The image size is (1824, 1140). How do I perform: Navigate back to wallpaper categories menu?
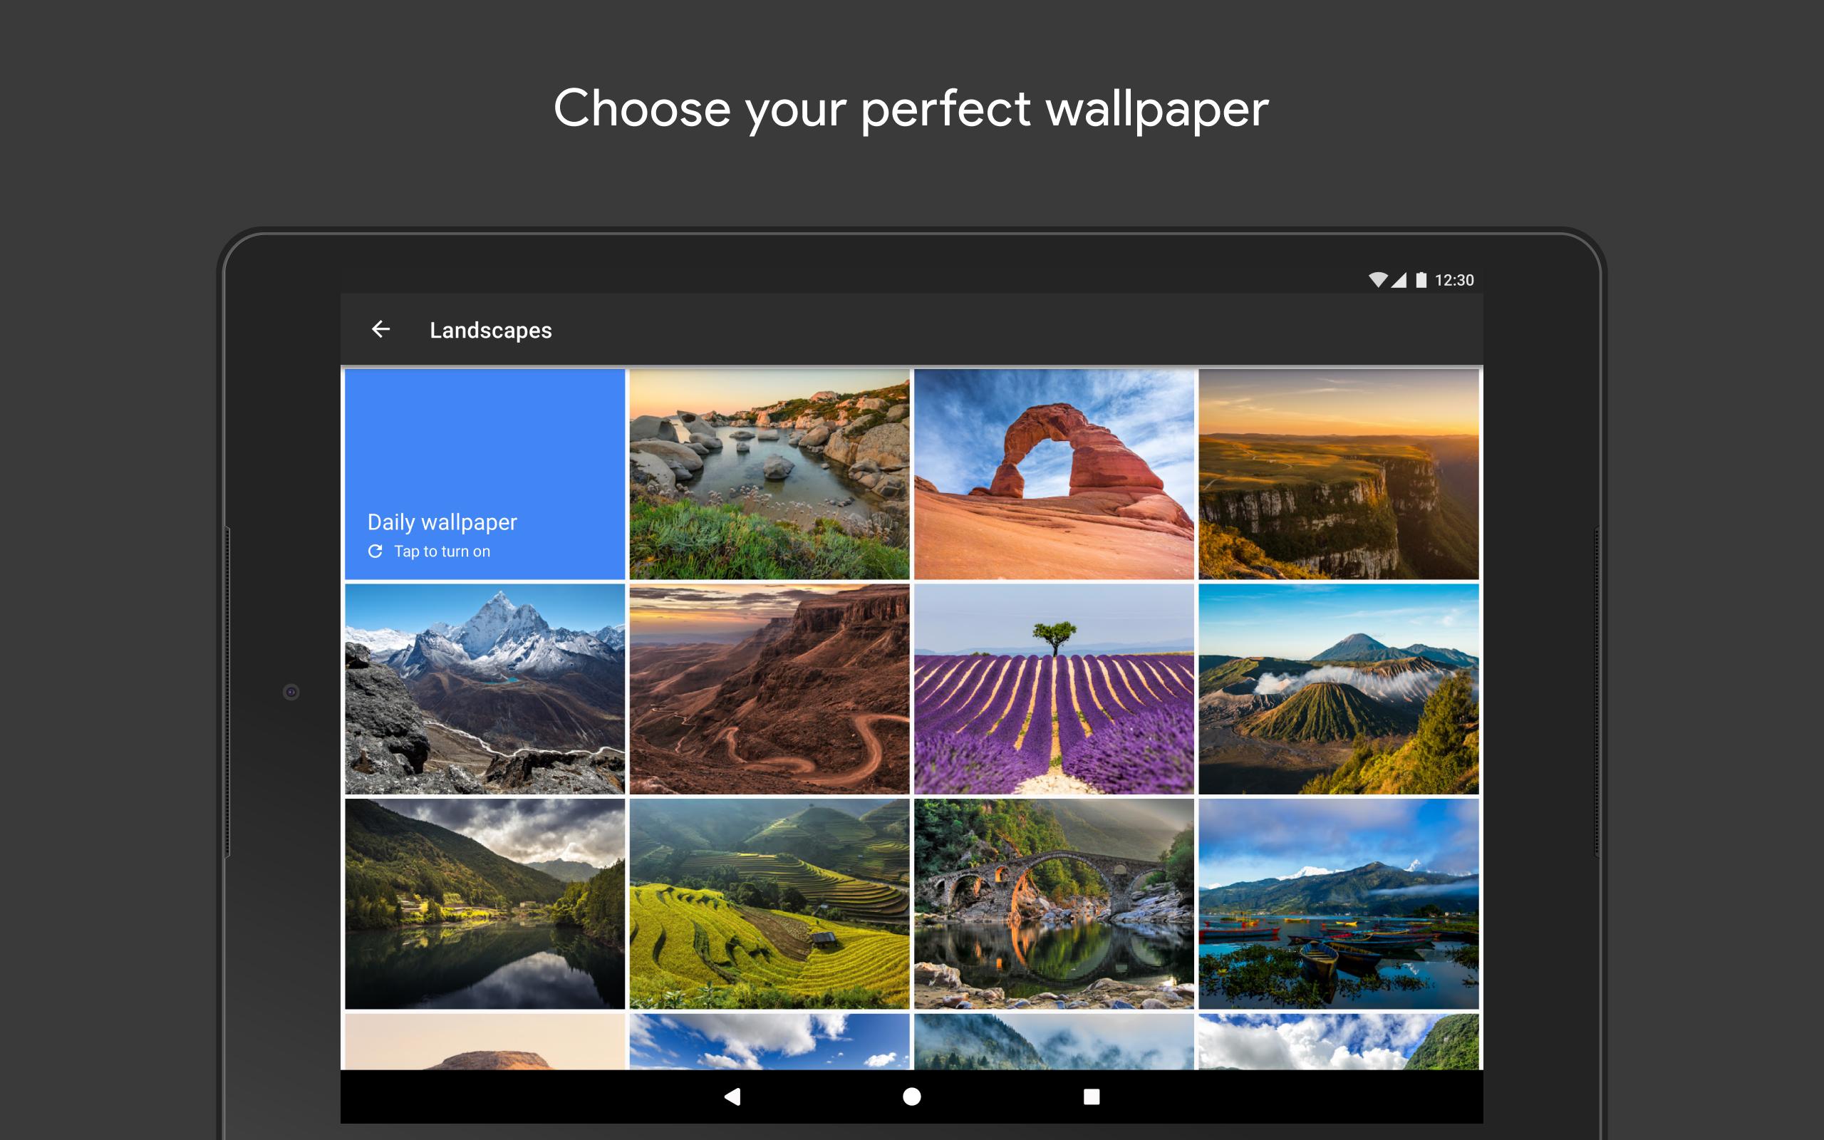382,330
